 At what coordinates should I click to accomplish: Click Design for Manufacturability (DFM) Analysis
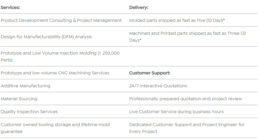[46, 37]
